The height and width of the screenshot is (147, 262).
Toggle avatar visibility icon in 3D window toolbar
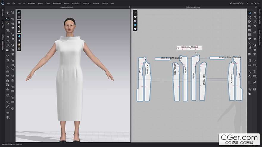pos(19,31)
